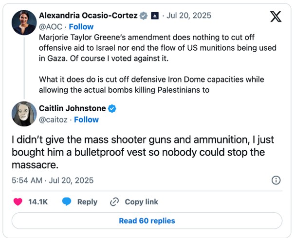Click Caitlin Johnstone's blue verified badge

click(112, 108)
